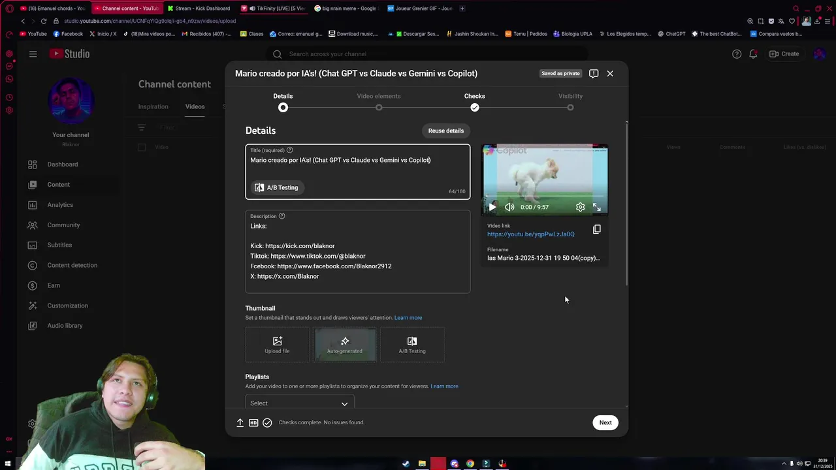The image size is (836, 470).
Task: Click Reuse details button
Action: click(x=446, y=131)
